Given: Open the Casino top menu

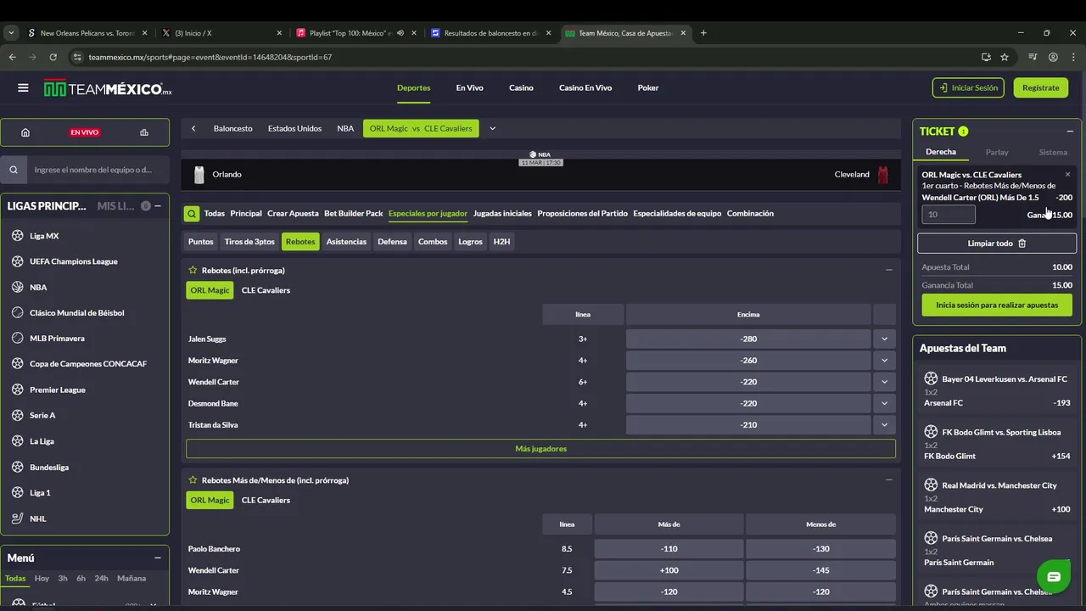Looking at the screenshot, I should tap(521, 87).
